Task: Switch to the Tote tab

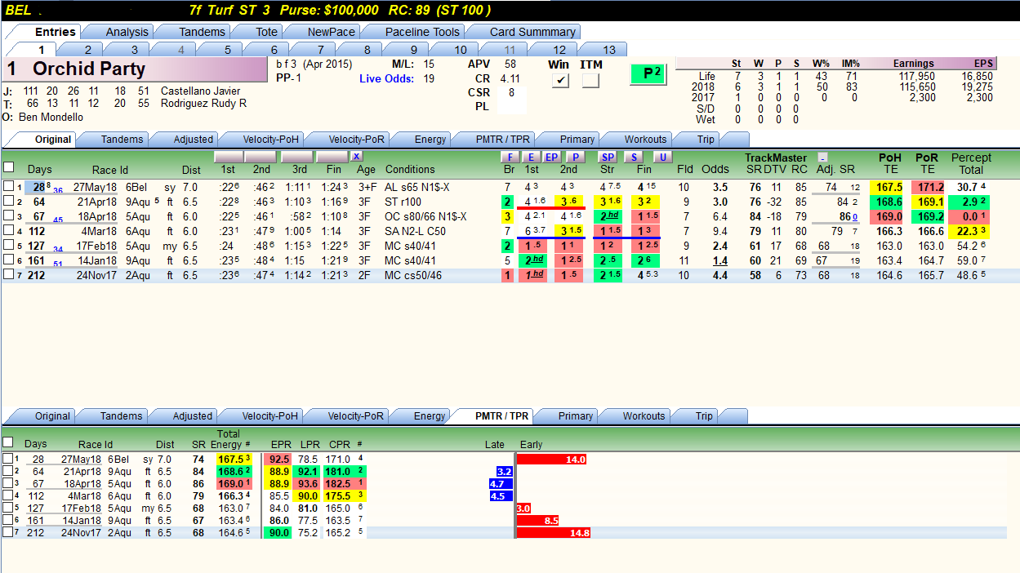Action: [x=267, y=32]
